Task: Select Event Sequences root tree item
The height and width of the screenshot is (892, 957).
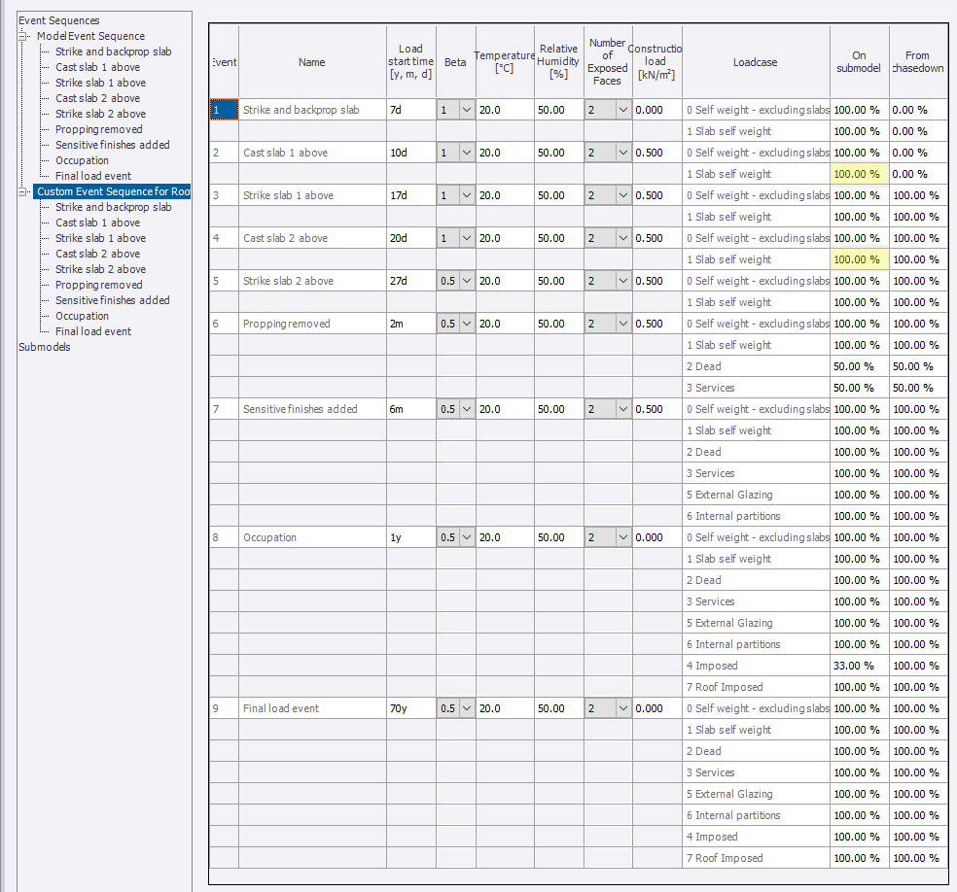Action: 58,20
